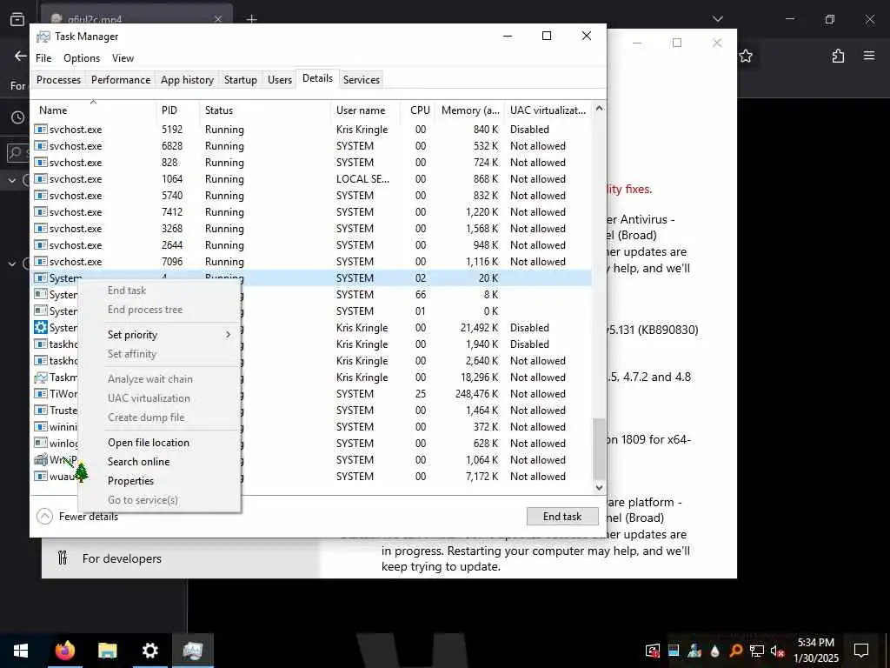
Task: Click the process list scrollbar down arrow
Action: point(600,487)
